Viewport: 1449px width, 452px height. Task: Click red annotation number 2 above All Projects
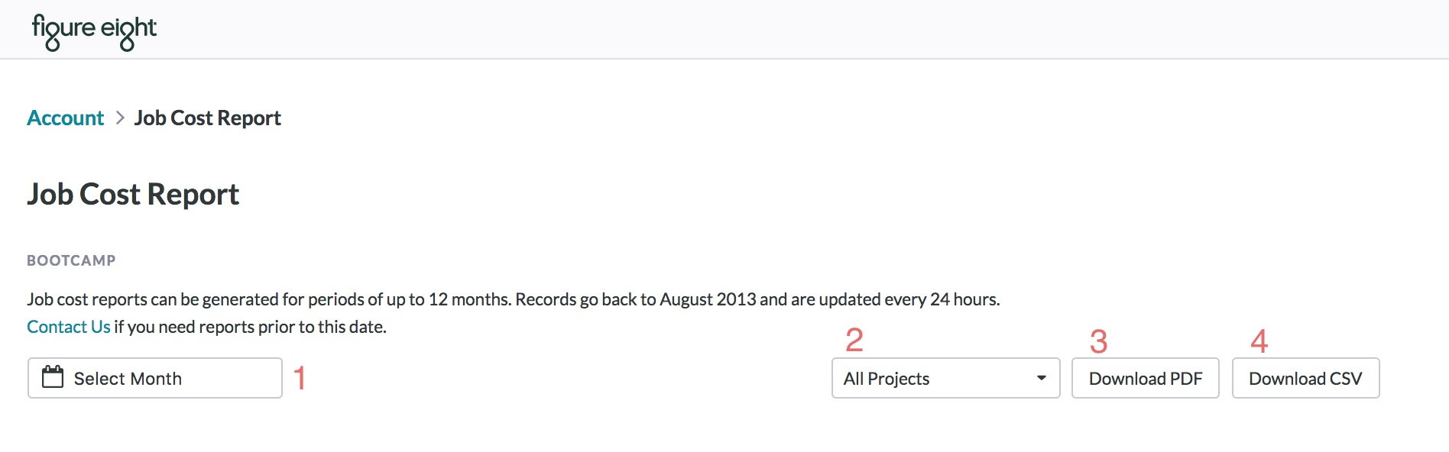pos(854,340)
